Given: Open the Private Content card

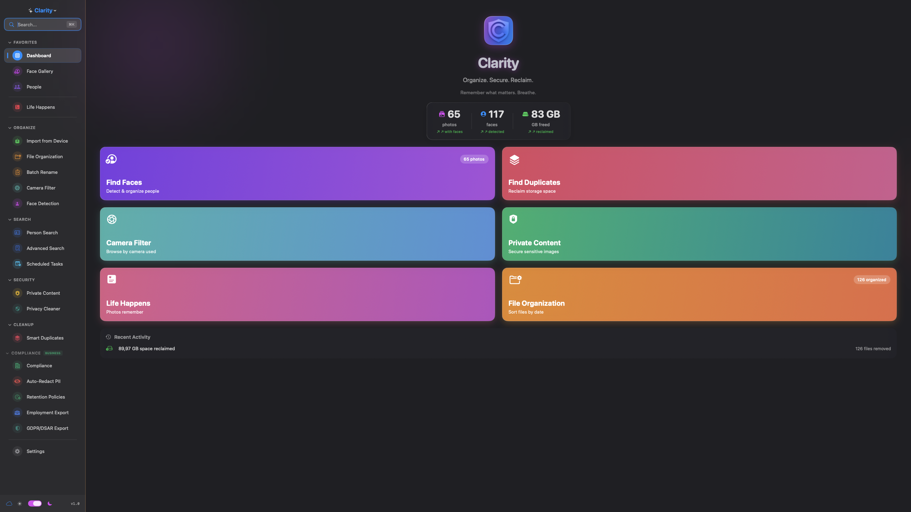Looking at the screenshot, I should [699, 234].
